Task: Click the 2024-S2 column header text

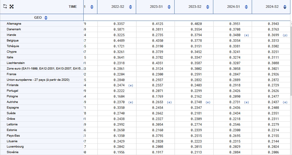Action: tap(272, 7)
